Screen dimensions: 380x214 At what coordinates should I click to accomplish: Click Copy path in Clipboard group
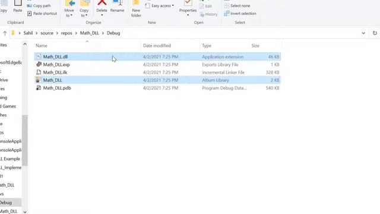pos(39,5)
